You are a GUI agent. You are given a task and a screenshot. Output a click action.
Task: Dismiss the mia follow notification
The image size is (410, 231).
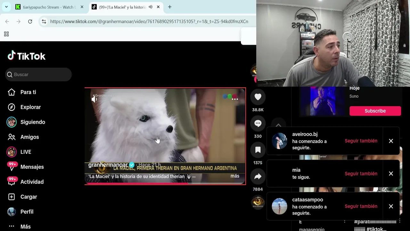(391, 174)
